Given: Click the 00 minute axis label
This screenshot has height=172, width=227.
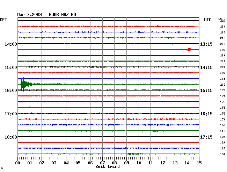Looking at the screenshot, I should tap(18, 163).
